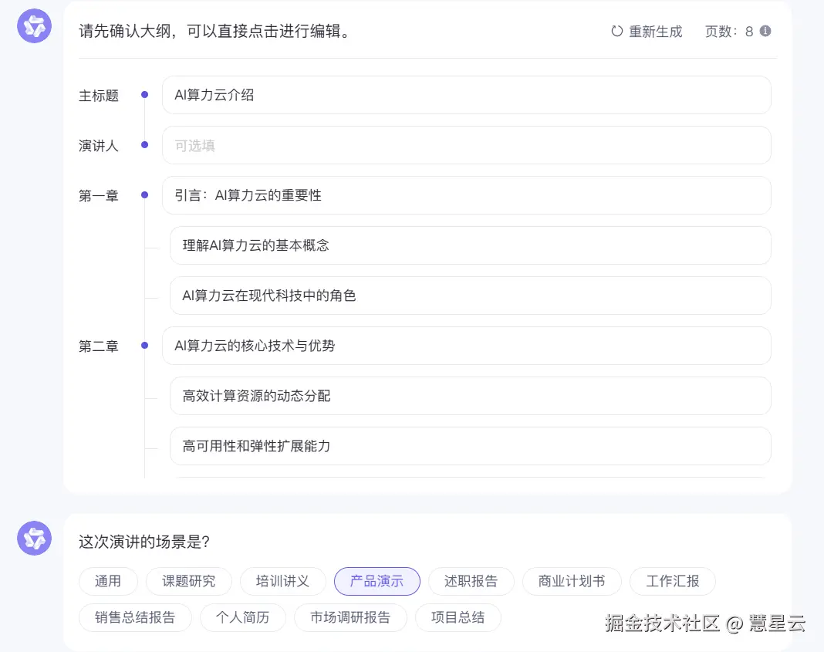Edit chapter one title 引言：AI算力云的重要性
824x652 pixels.
click(466, 195)
